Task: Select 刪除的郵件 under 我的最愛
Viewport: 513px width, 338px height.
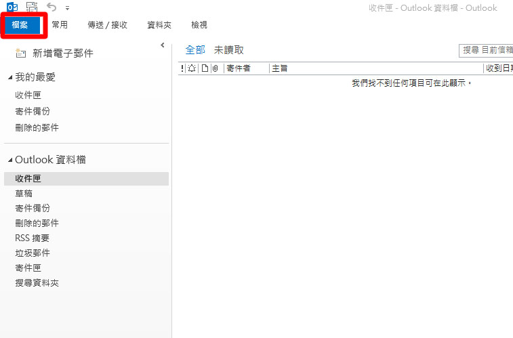Action: point(37,127)
